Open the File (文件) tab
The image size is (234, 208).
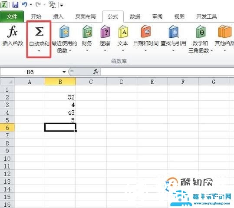(12, 17)
